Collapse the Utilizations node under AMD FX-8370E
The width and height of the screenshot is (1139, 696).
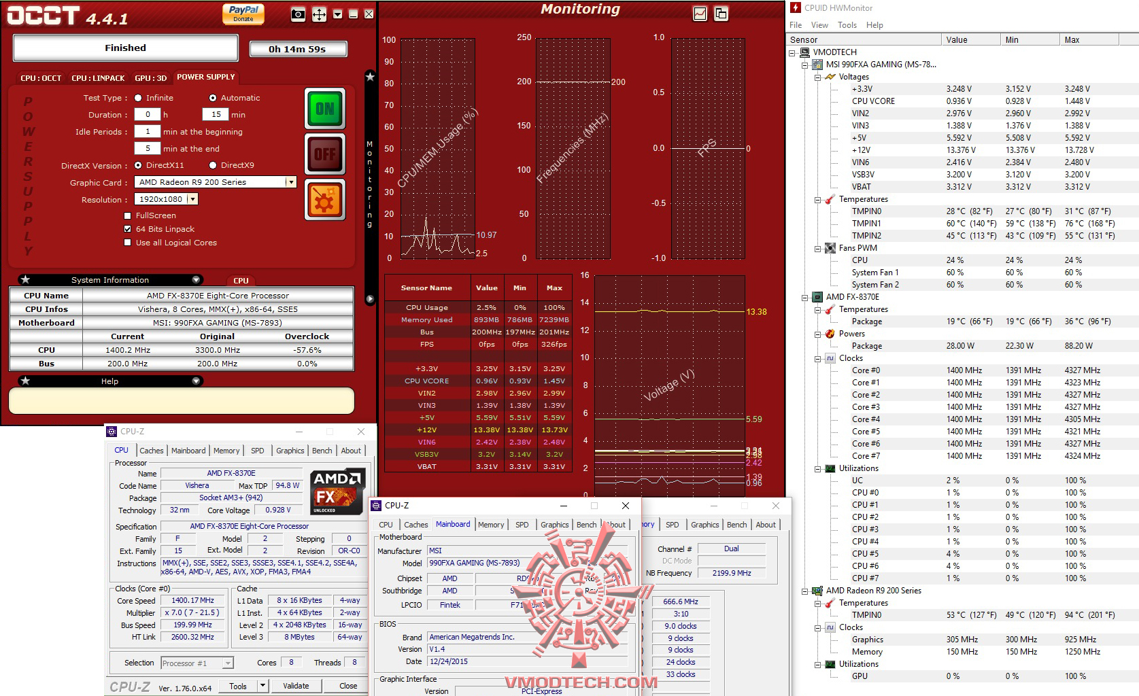pos(817,468)
